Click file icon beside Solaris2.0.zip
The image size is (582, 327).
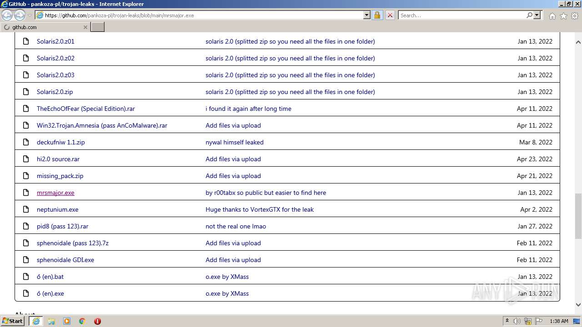(26, 92)
